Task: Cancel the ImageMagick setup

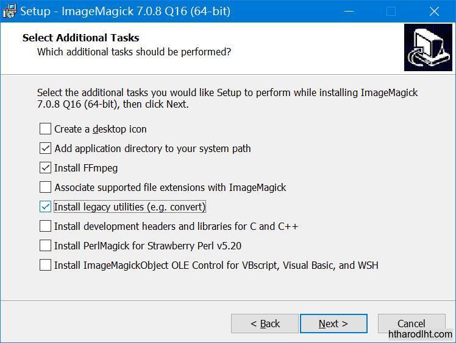Action: click(411, 324)
